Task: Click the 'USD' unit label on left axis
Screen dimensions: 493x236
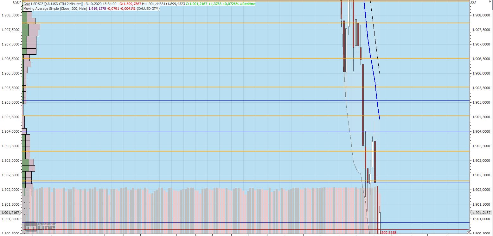Action: pos(16,2)
